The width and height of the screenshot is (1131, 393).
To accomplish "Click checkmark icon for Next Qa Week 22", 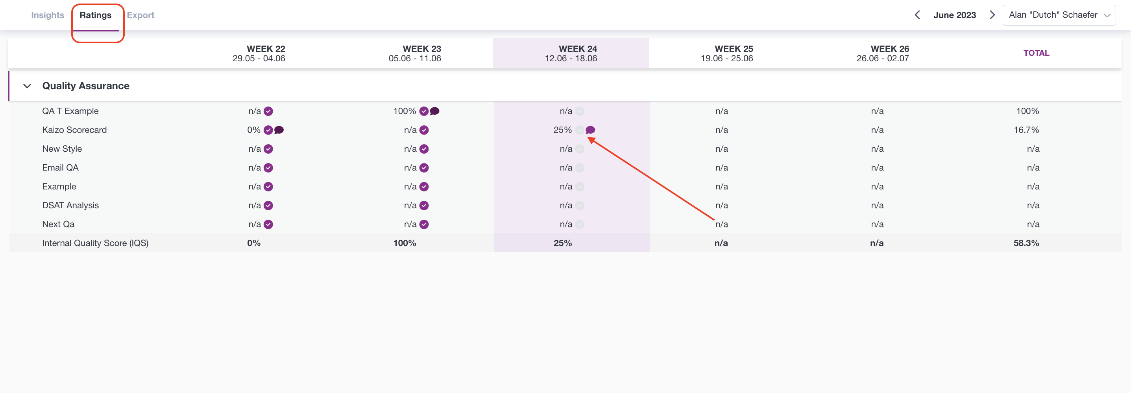I will 268,224.
